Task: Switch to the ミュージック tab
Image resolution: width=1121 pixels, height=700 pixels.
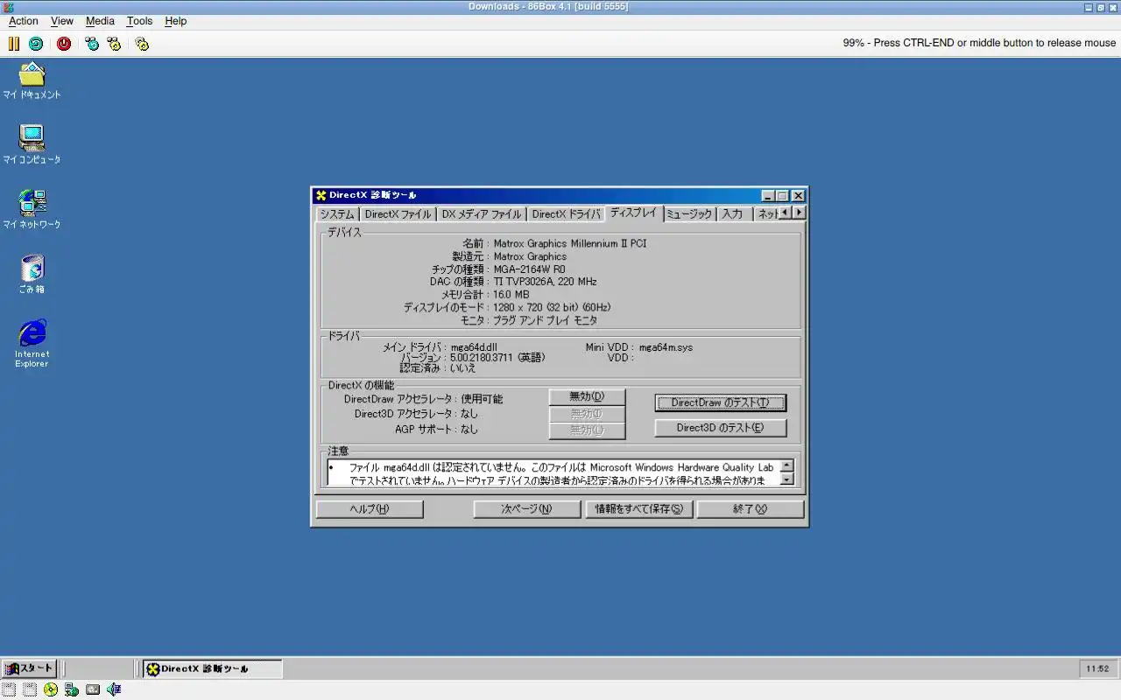Action: click(x=689, y=214)
